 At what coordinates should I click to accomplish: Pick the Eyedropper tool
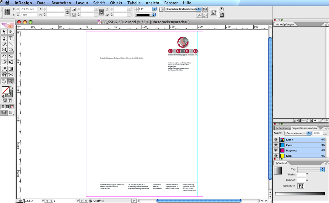click(4, 69)
